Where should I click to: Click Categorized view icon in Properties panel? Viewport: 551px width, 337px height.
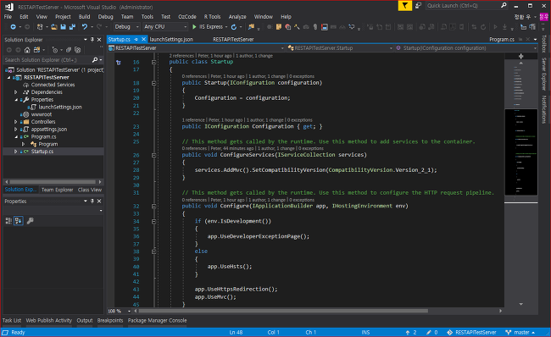click(8, 221)
